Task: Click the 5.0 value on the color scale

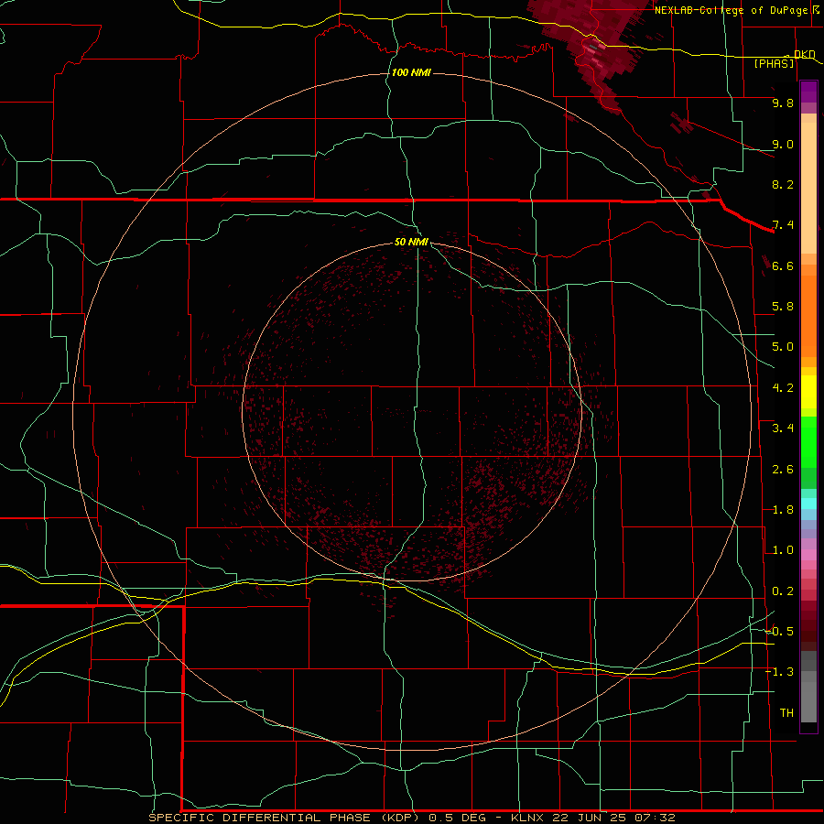Action: [x=783, y=347]
